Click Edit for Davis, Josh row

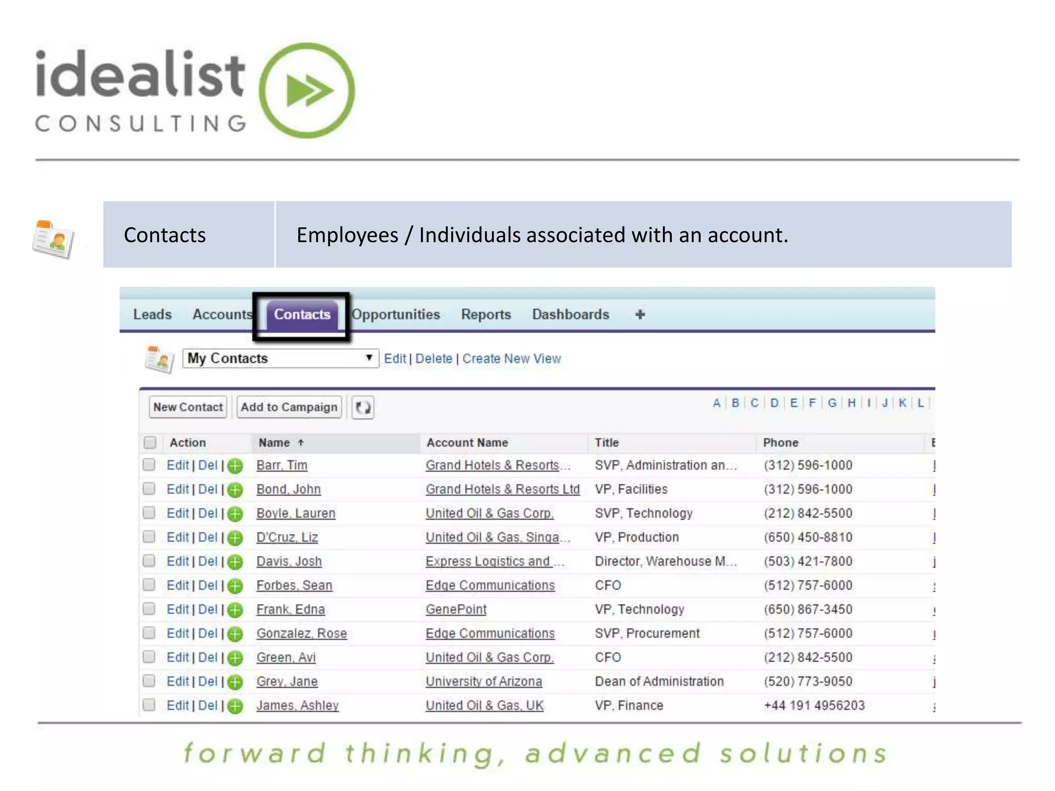click(178, 561)
